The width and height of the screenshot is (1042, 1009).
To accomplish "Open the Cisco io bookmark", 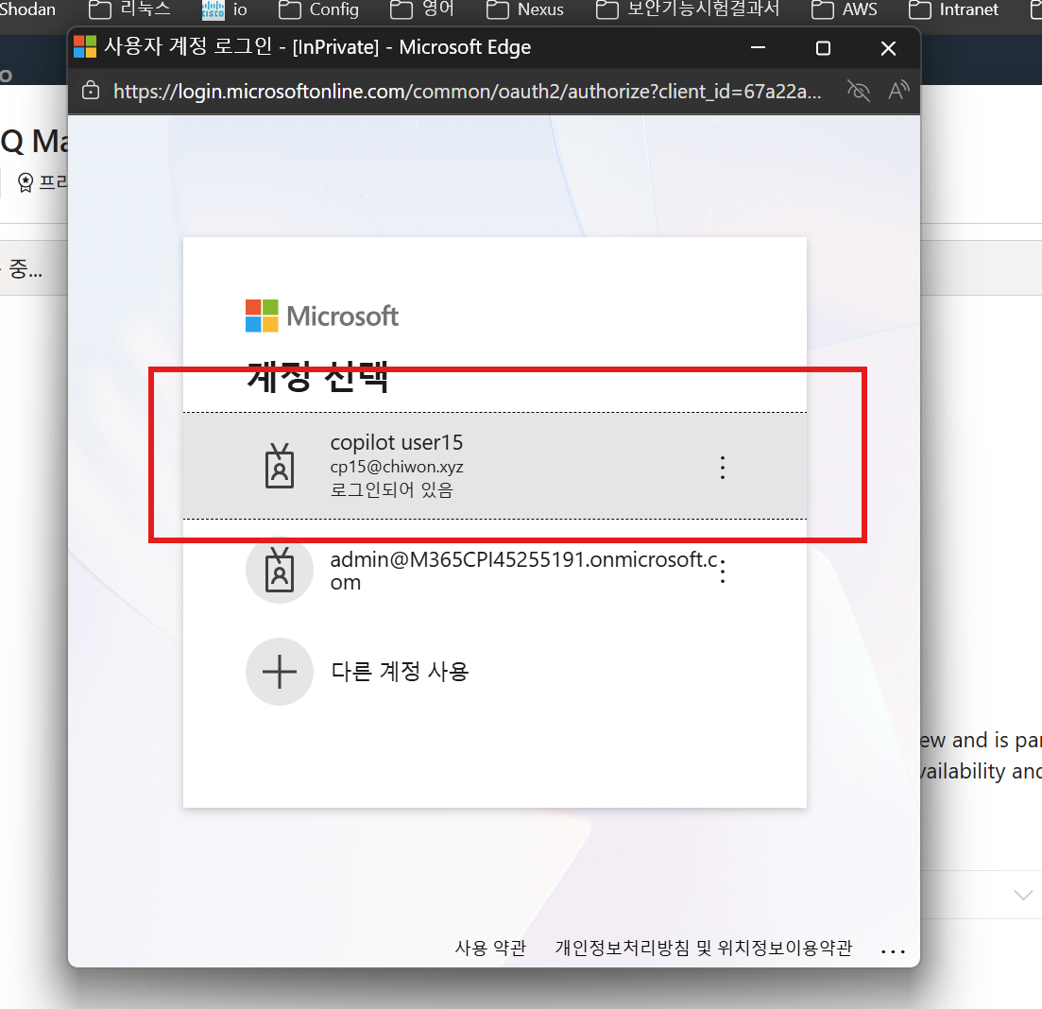I will [x=224, y=9].
